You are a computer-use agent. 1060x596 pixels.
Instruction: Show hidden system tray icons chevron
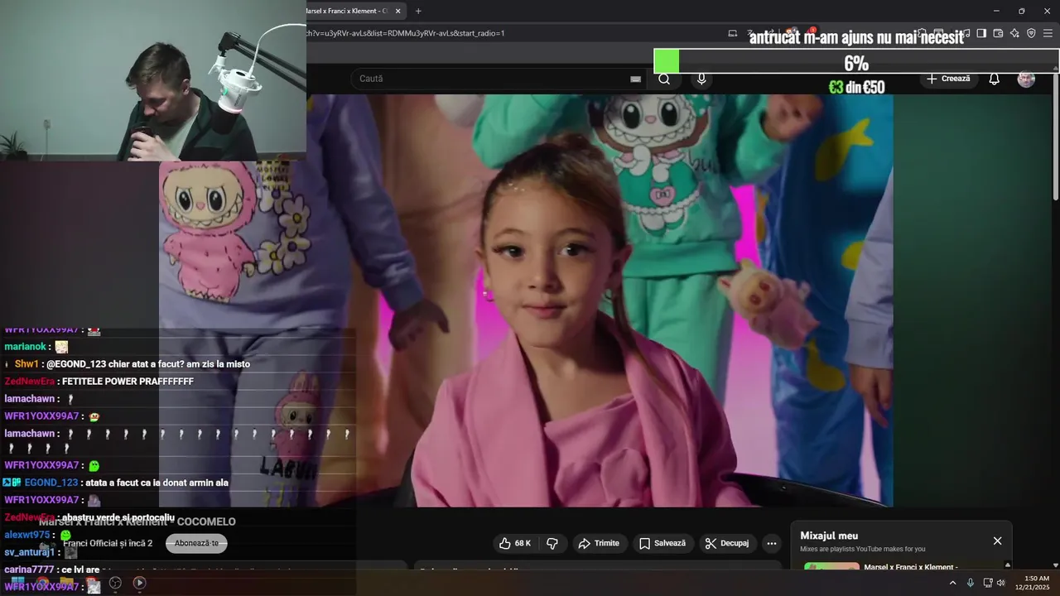(x=952, y=583)
